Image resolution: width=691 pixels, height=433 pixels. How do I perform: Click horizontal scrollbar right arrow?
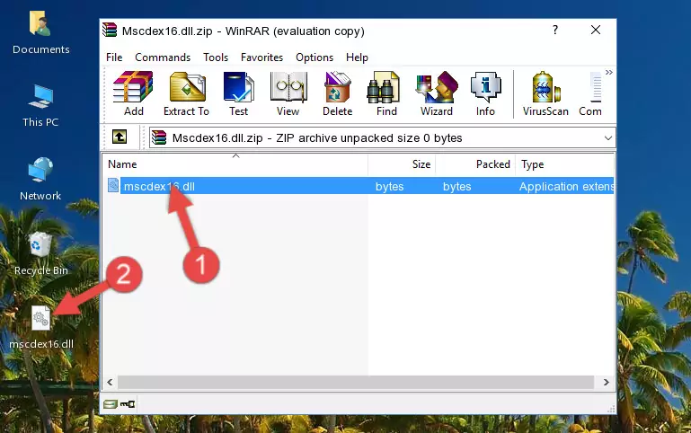[x=606, y=382]
